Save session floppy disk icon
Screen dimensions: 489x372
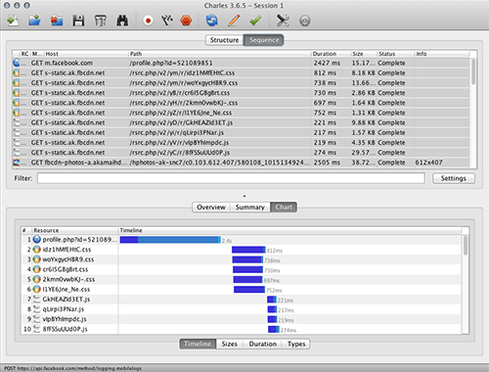(78, 21)
